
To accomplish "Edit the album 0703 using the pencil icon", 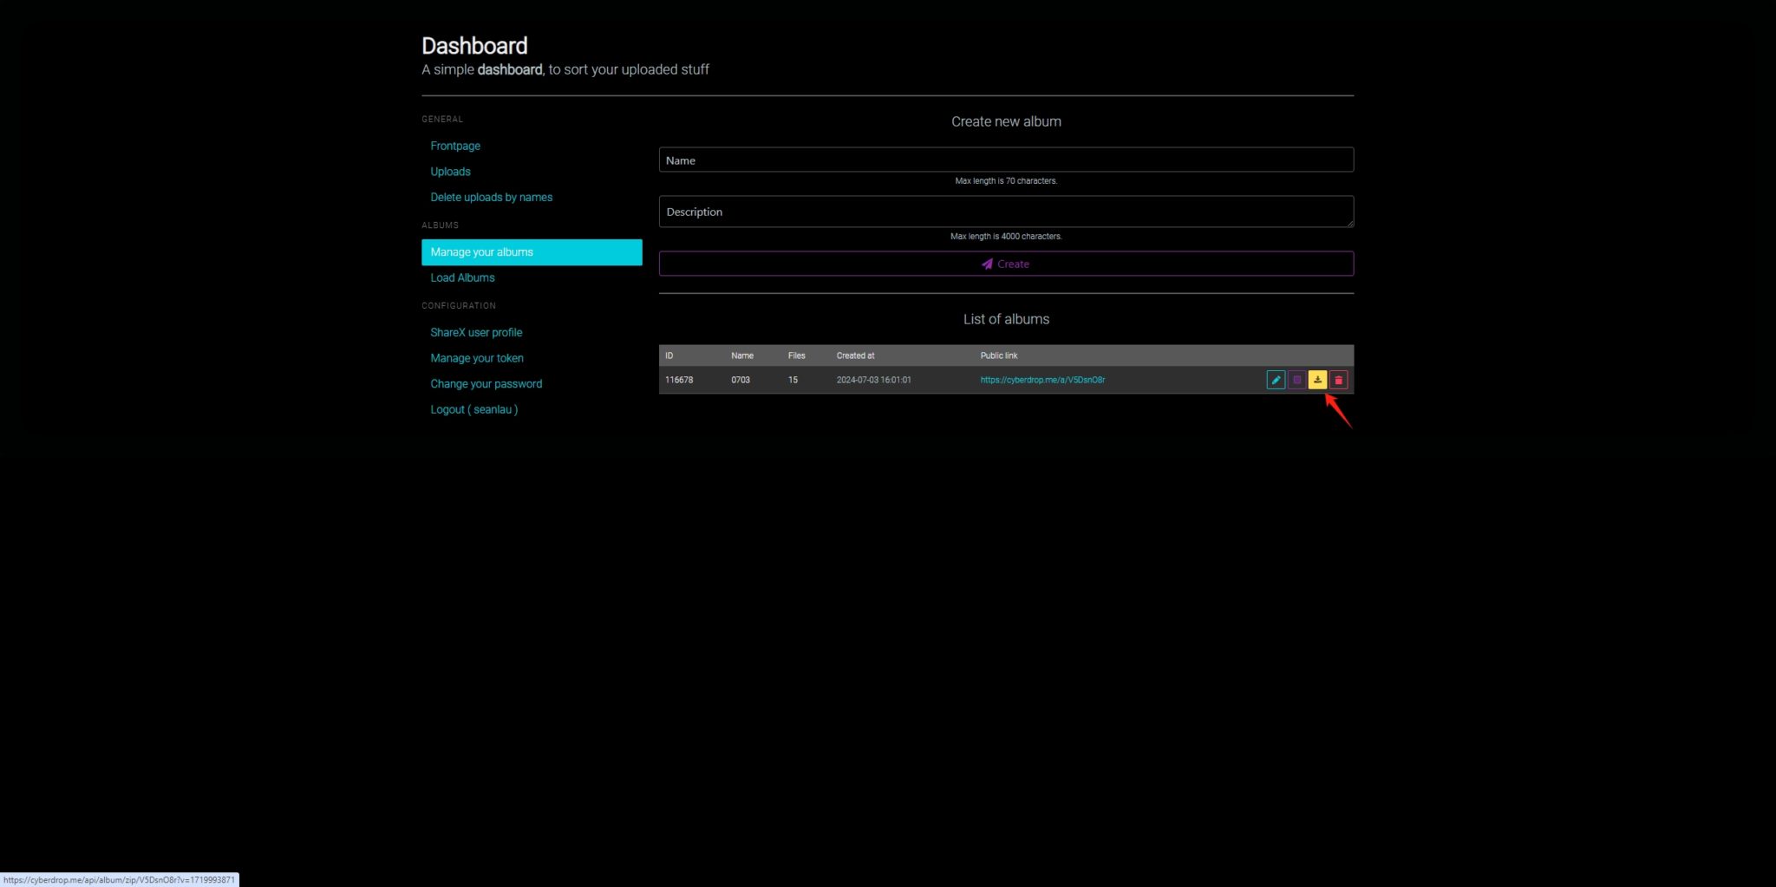I will (x=1276, y=380).
